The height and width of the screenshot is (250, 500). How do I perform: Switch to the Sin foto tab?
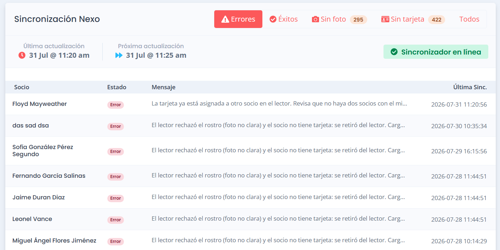[339, 19]
